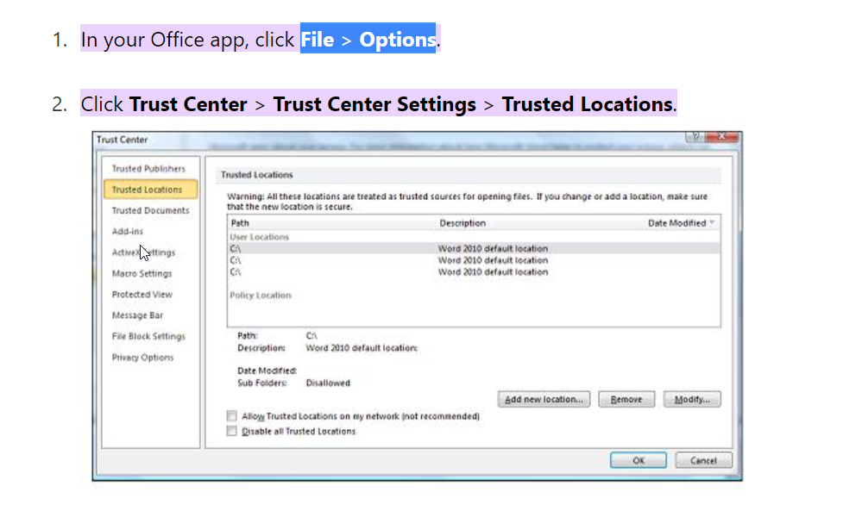Cancel the Trust Center dialog
862x511 pixels.
pos(703,461)
